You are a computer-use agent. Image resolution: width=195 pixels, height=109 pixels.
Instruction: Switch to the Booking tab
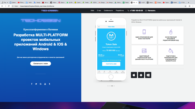174,2
